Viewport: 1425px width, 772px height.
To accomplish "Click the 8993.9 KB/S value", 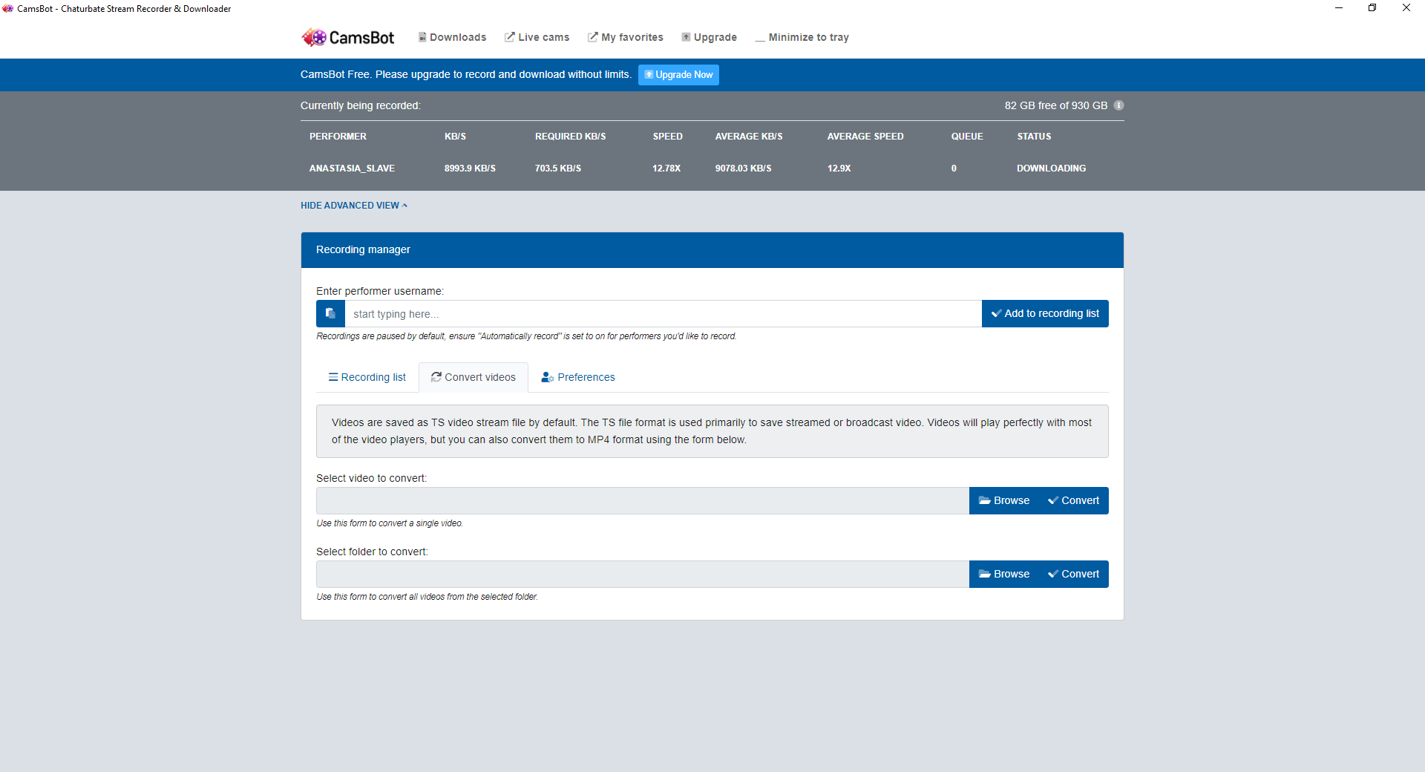I will click(x=470, y=169).
